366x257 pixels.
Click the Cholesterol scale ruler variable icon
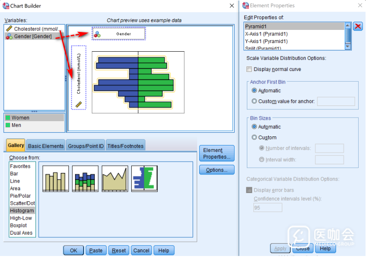9,29
